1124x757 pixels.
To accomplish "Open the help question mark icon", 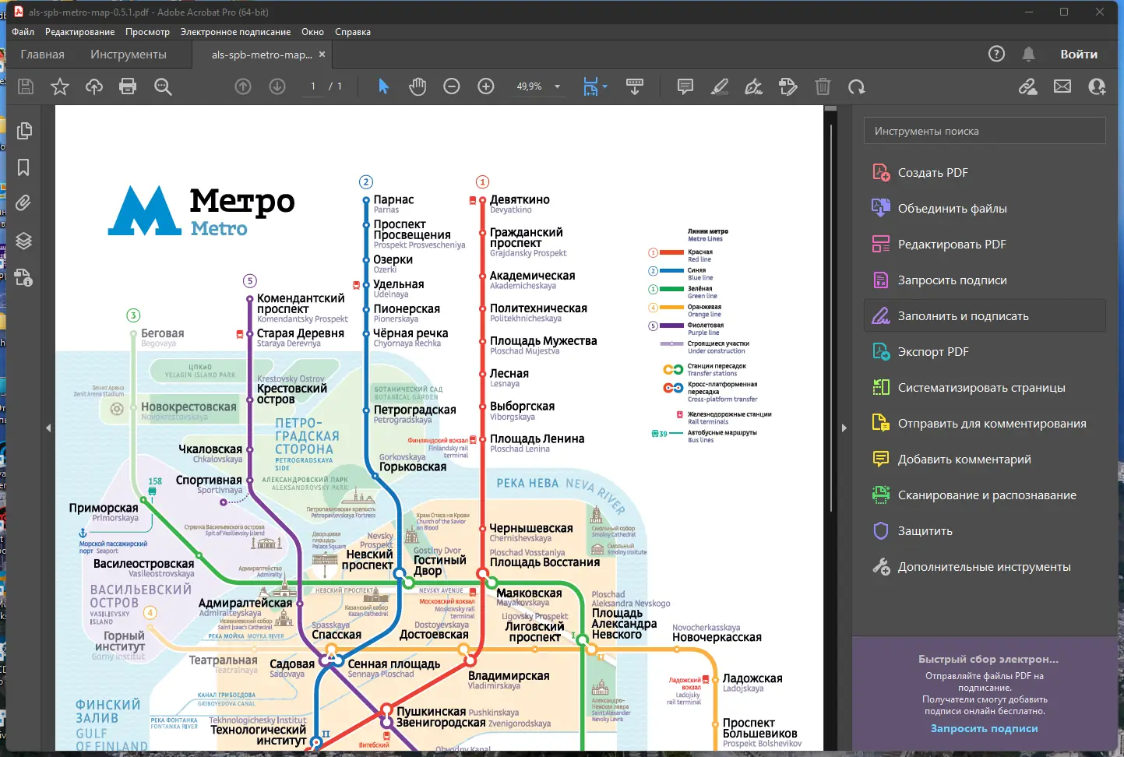I will 996,54.
